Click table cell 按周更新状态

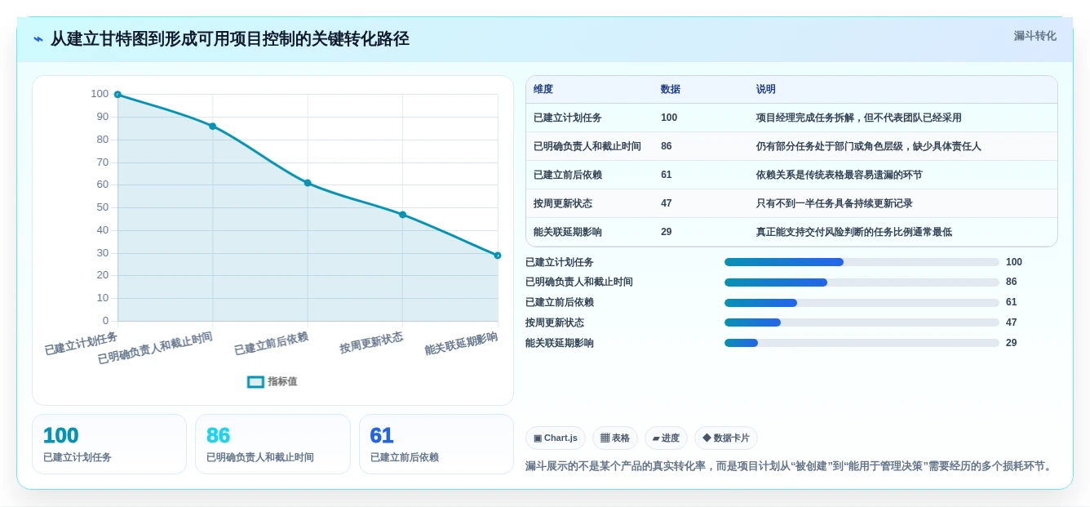click(x=563, y=203)
